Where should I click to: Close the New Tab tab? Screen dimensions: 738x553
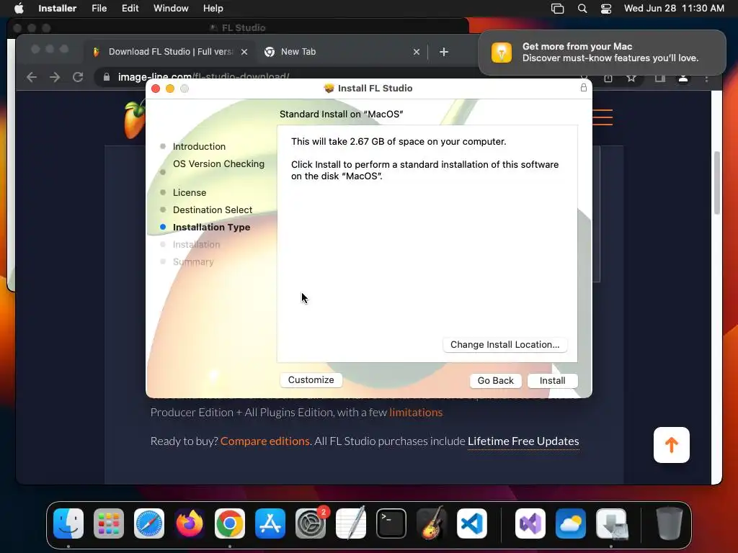tap(416, 52)
